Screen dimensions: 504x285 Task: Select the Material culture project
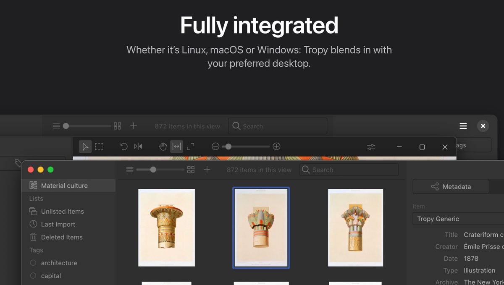68,186
